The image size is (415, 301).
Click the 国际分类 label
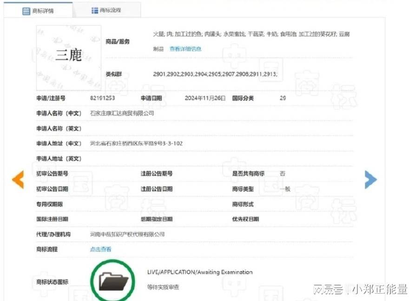coord(243,98)
